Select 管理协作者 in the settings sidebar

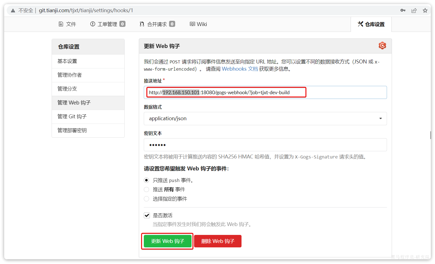tap(88, 75)
